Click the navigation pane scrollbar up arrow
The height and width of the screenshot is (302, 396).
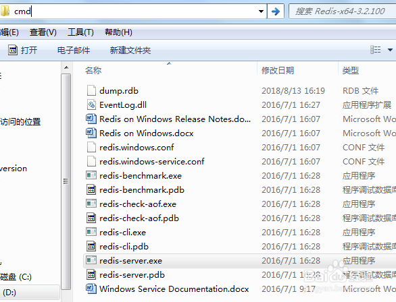tap(66, 67)
